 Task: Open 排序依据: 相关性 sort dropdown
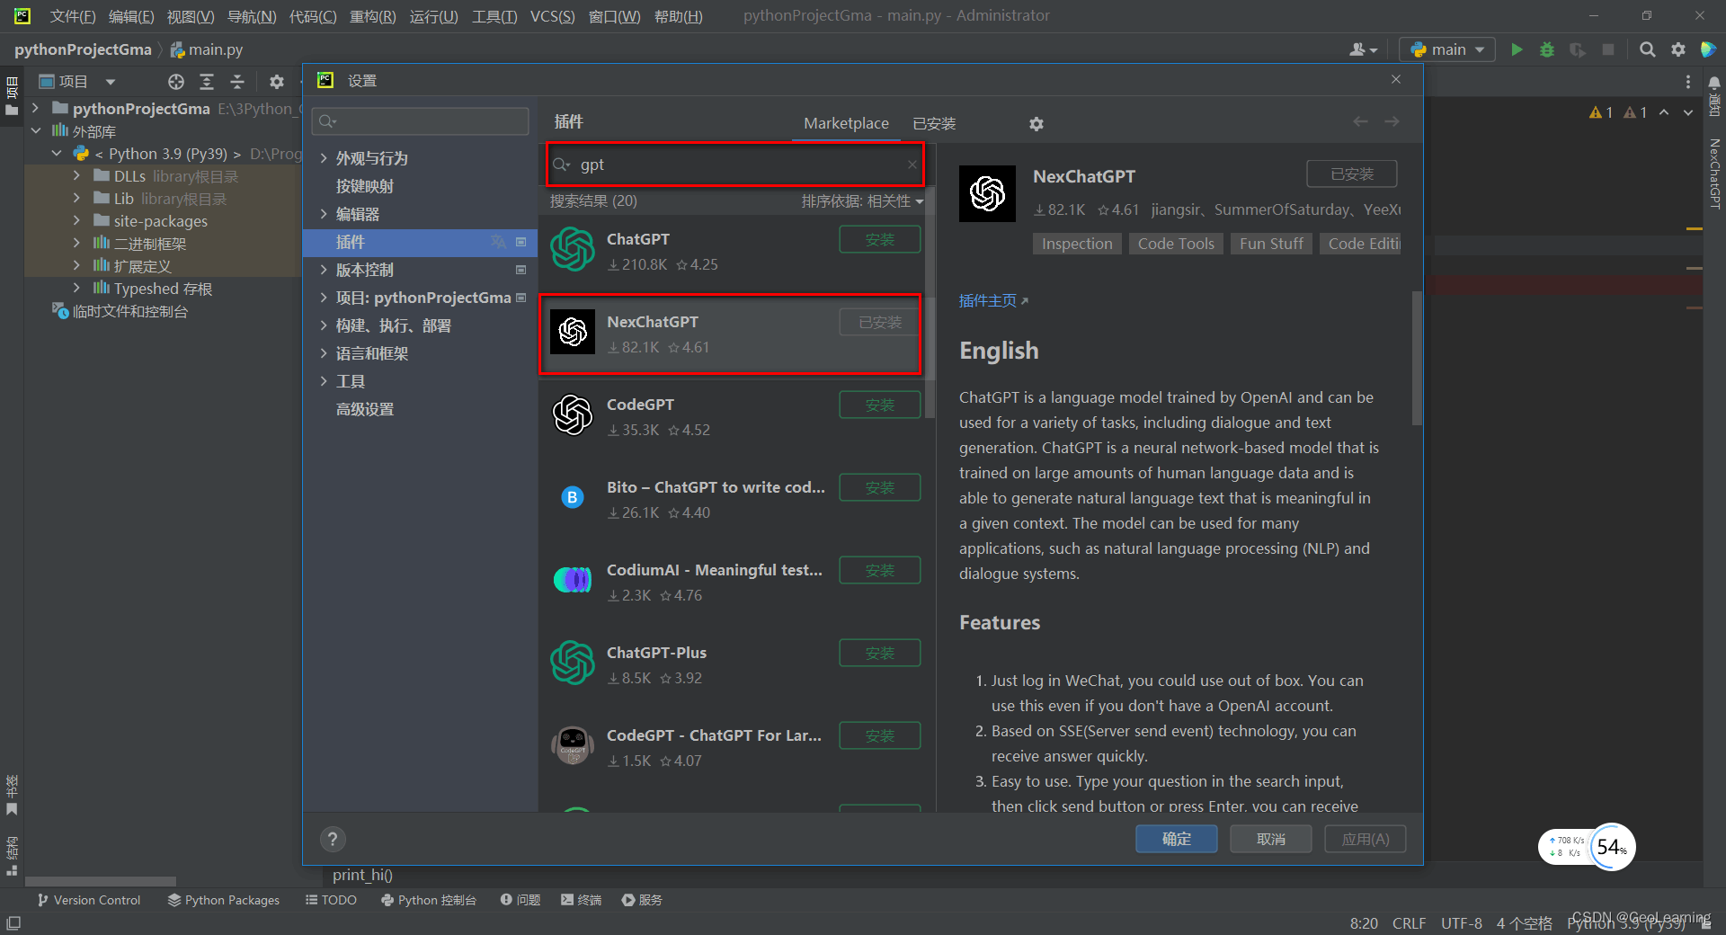click(862, 201)
